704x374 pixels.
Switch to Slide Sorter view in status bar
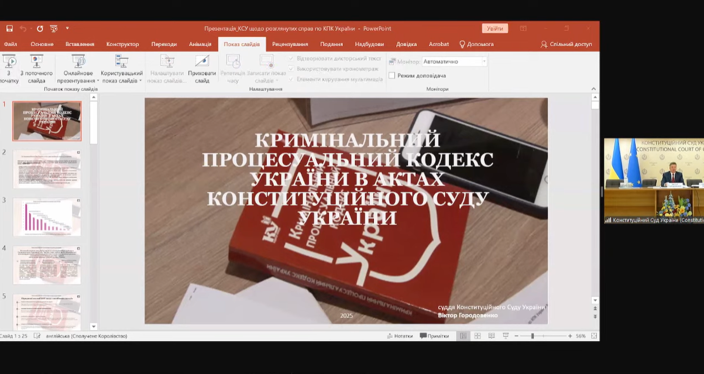click(477, 336)
